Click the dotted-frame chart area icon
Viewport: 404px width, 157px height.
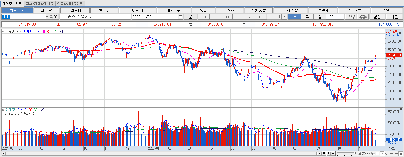pyautogui.click(x=378, y=154)
